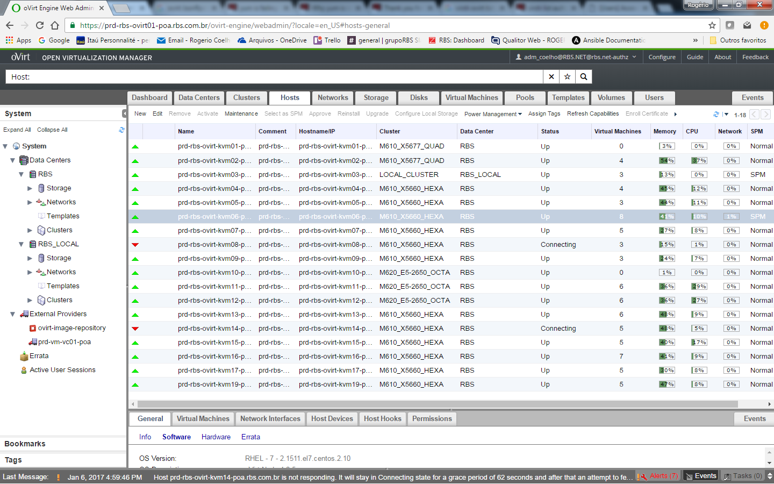Open the Network Interfaces sub-tab
The image size is (774, 484).
[x=270, y=419]
